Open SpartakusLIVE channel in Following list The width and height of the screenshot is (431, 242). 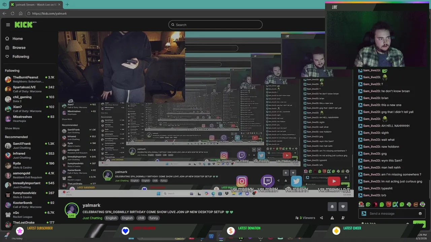point(29,89)
